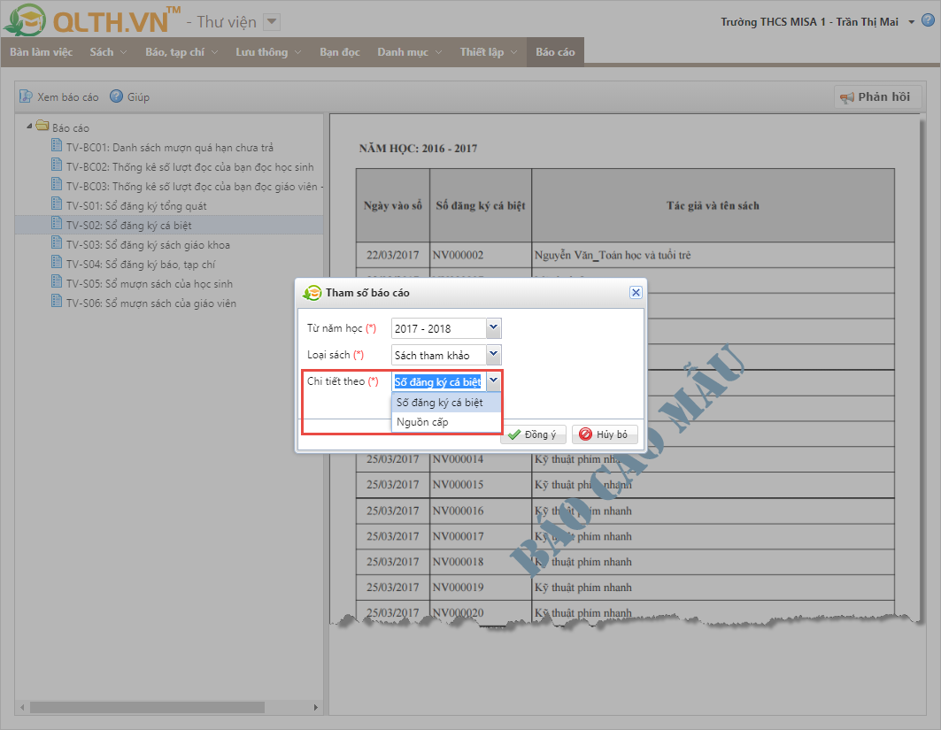Select the Báo cáo tab
This screenshot has height=730, width=941.
pyautogui.click(x=555, y=52)
